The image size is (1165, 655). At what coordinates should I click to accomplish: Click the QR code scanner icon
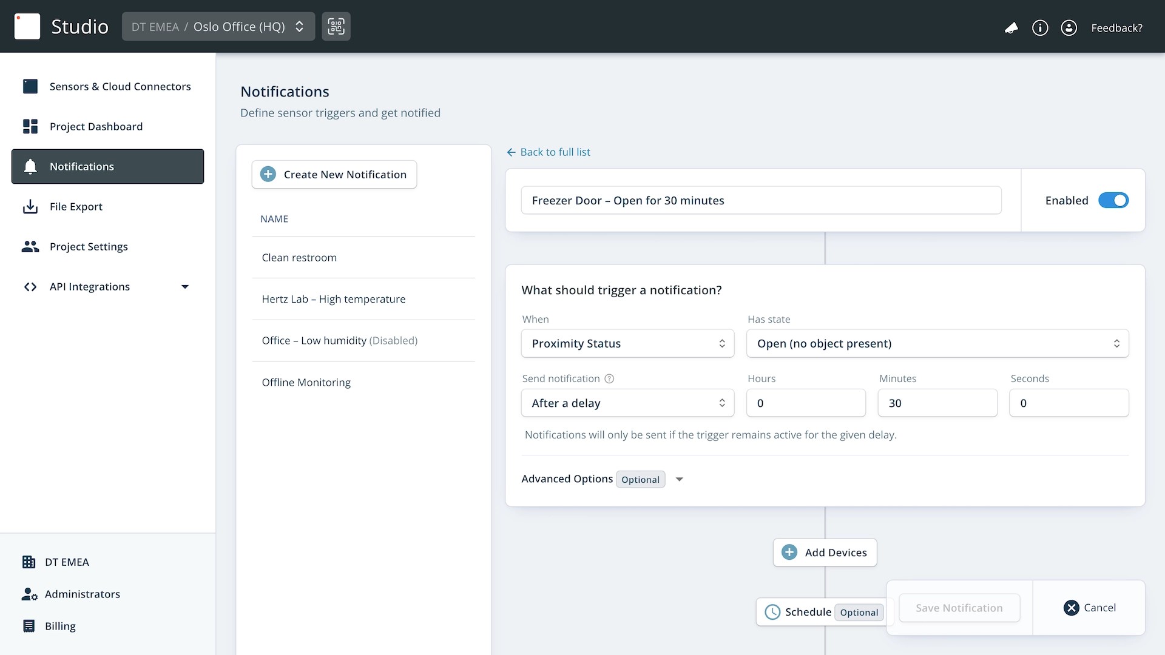pos(336,27)
